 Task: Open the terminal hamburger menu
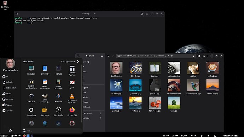[x=147, y=14]
